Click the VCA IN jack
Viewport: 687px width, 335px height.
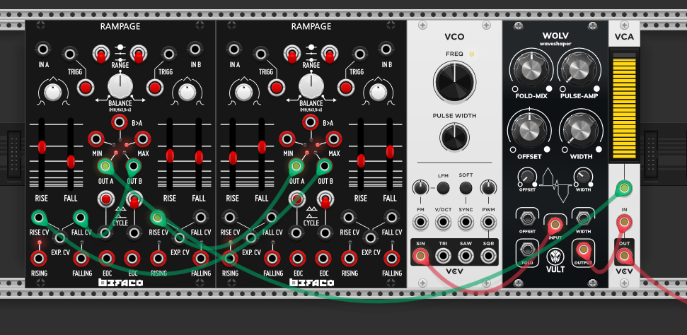point(624,223)
